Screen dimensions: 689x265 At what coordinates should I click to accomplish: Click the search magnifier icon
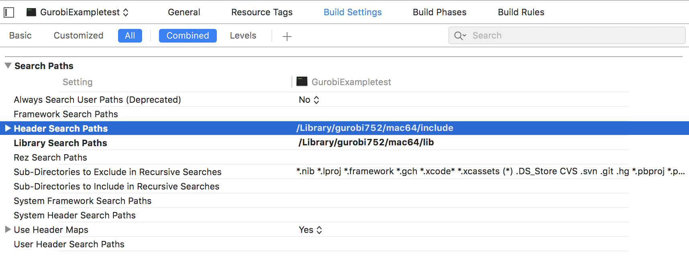[x=460, y=36]
